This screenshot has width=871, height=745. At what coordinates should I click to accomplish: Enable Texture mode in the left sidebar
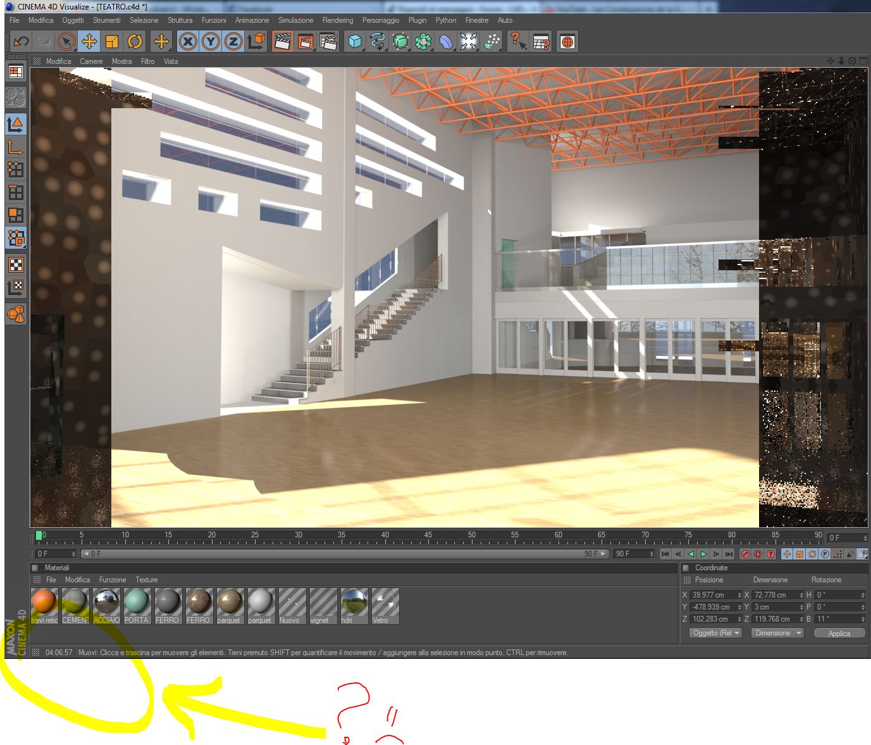(16, 265)
